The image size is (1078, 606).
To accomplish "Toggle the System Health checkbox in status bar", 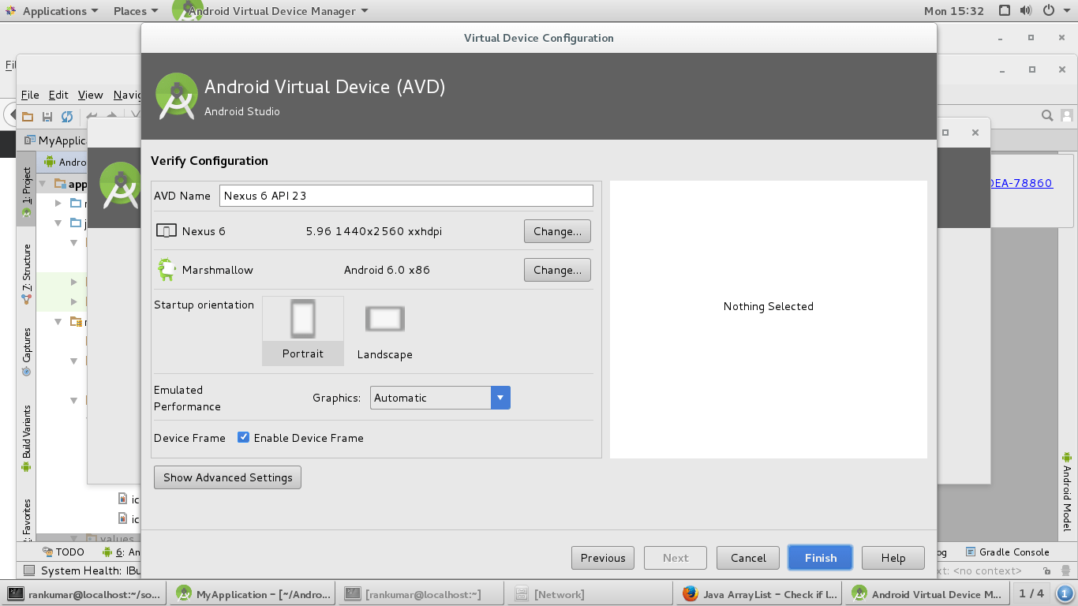I will (x=29, y=570).
